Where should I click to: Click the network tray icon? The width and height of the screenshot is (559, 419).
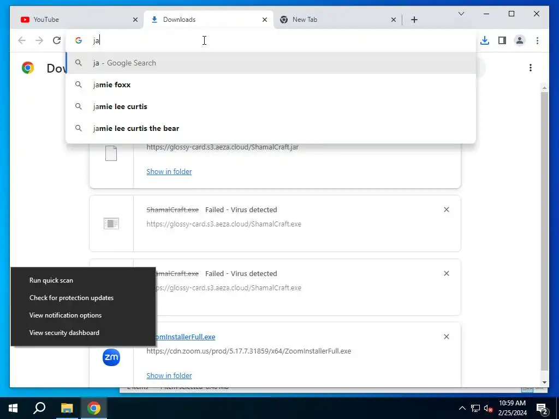(475, 408)
